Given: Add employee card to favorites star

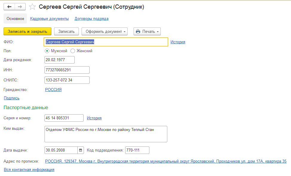Looking at the screenshot, I should point(33,7).
